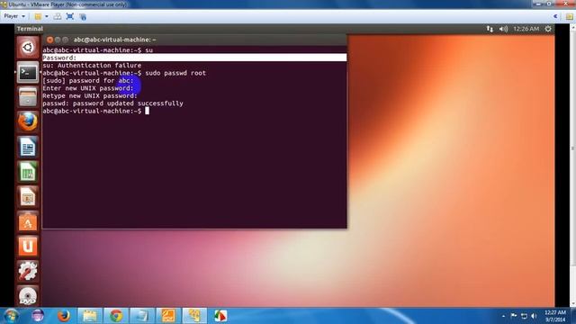Open the session gear menu in Ubuntu panel

coord(548,29)
